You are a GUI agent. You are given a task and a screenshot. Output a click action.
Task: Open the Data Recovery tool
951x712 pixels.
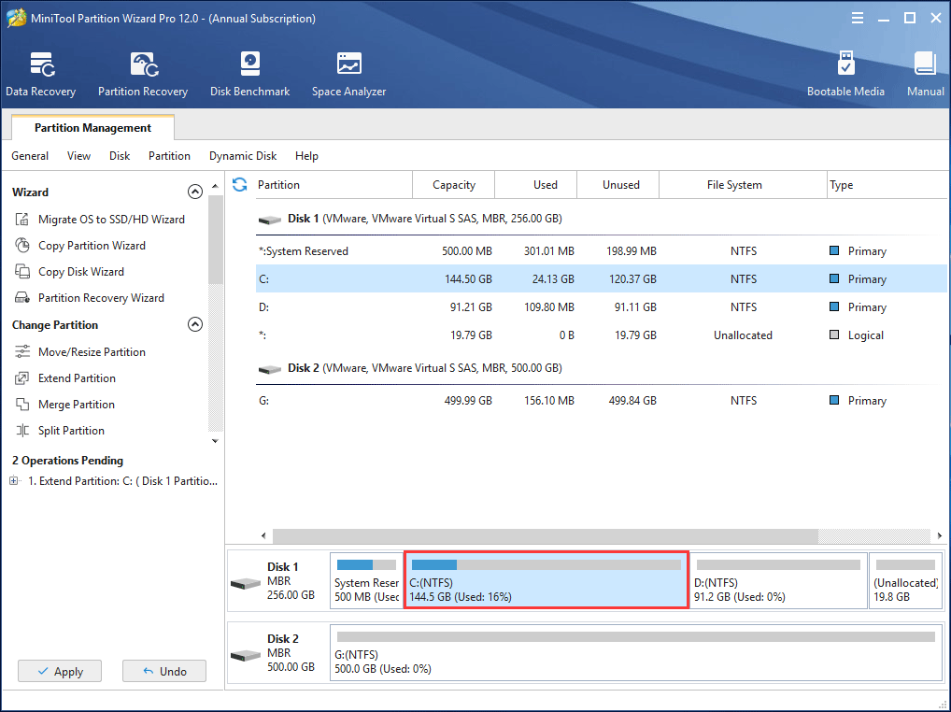[x=40, y=73]
